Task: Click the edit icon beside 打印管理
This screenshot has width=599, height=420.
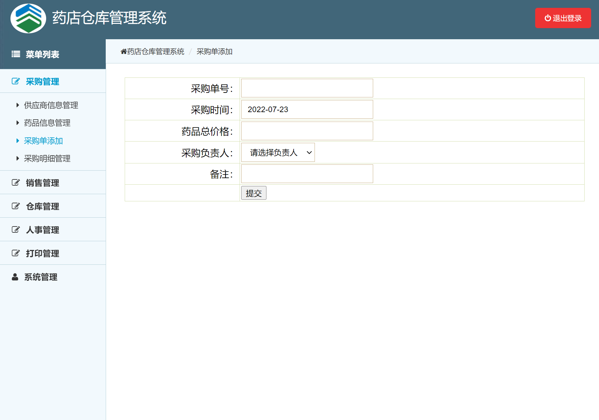Action: tap(16, 253)
